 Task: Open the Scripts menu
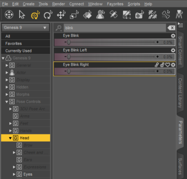pos(134,4)
